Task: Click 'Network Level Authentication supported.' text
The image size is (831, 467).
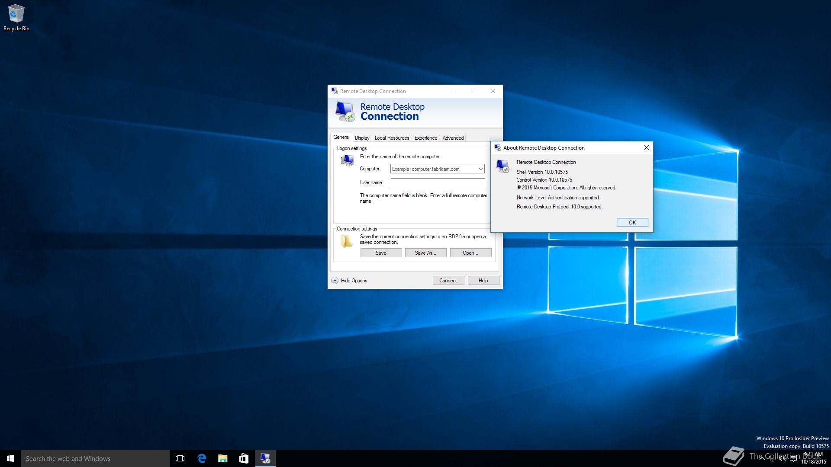Action: coord(558,198)
